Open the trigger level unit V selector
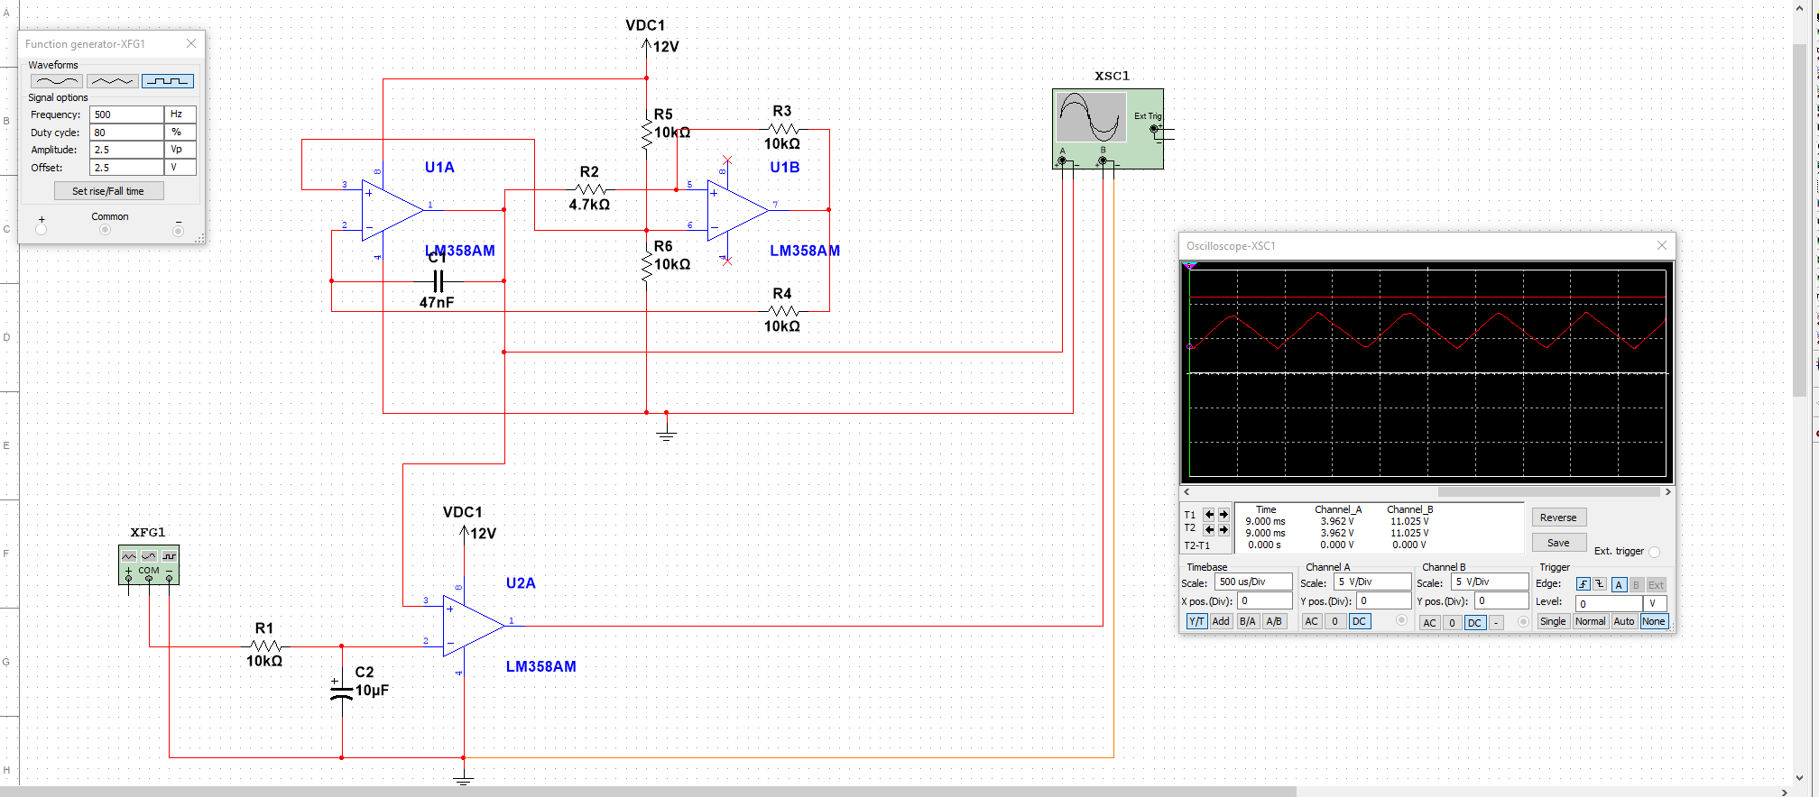 coord(1654,603)
